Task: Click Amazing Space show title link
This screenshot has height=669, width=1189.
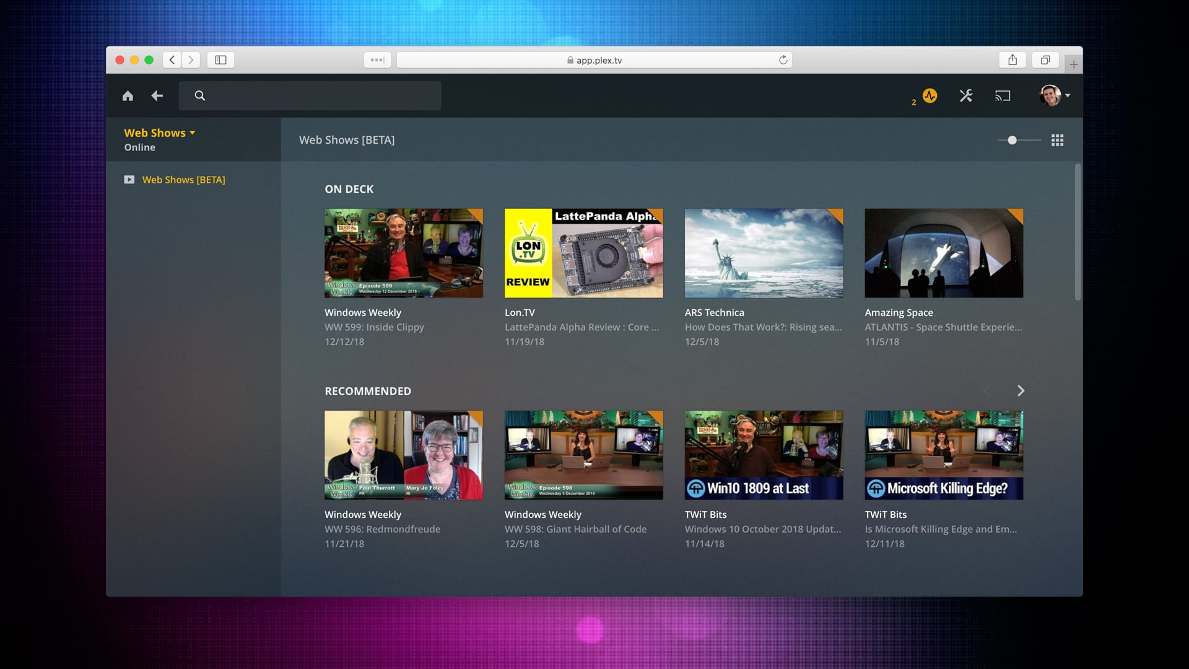Action: [x=899, y=312]
